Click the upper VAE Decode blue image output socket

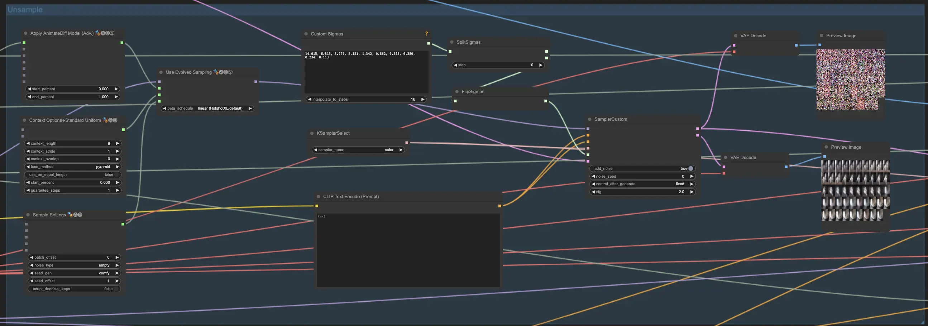pyautogui.click(x=796, y=45)
